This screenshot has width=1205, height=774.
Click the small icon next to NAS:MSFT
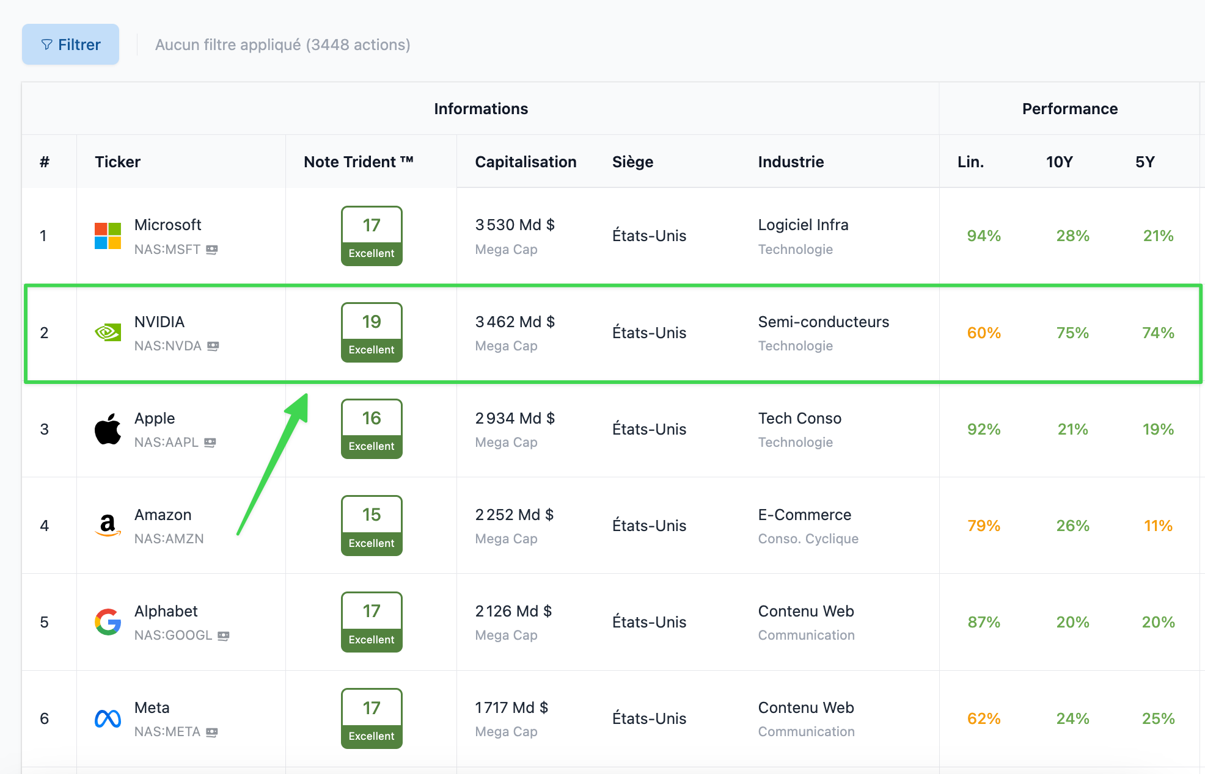coord(212,250)
